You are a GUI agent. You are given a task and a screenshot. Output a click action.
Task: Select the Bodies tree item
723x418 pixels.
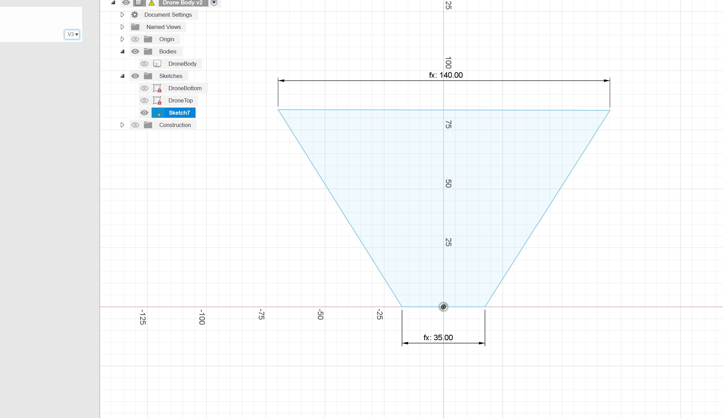[167, 51]
